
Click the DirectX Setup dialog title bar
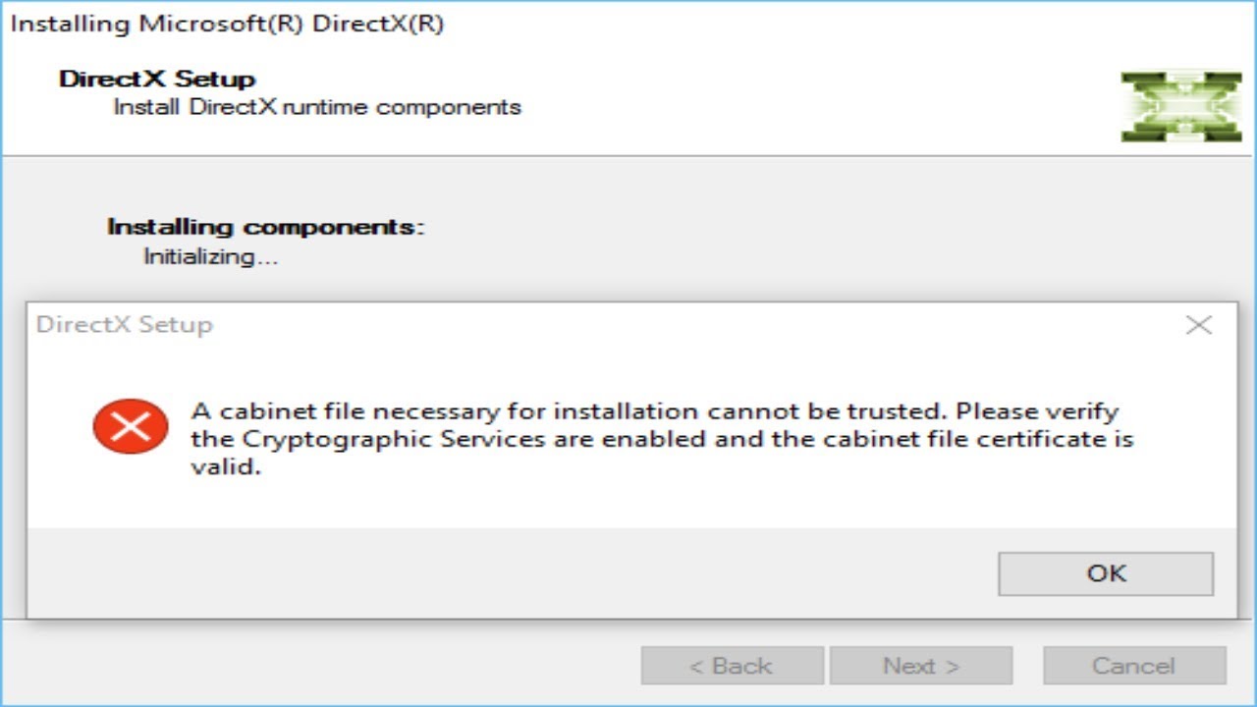click(589, 325)
